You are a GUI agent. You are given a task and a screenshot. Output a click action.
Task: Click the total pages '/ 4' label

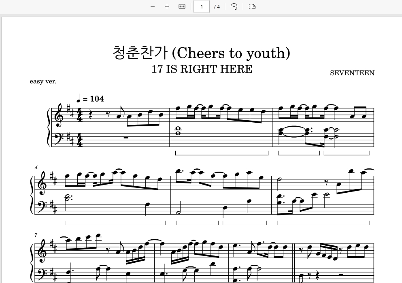[x=217, y=6]
